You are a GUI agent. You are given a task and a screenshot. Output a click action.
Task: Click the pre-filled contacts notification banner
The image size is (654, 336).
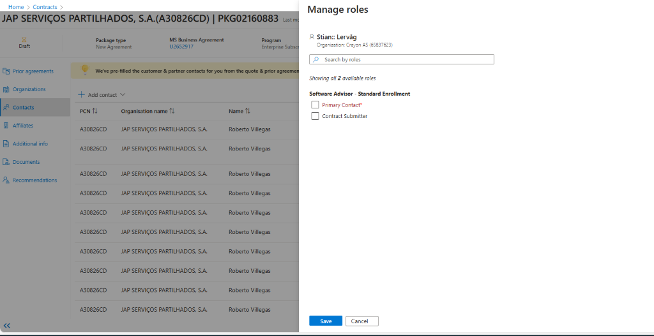click(185, 71)
